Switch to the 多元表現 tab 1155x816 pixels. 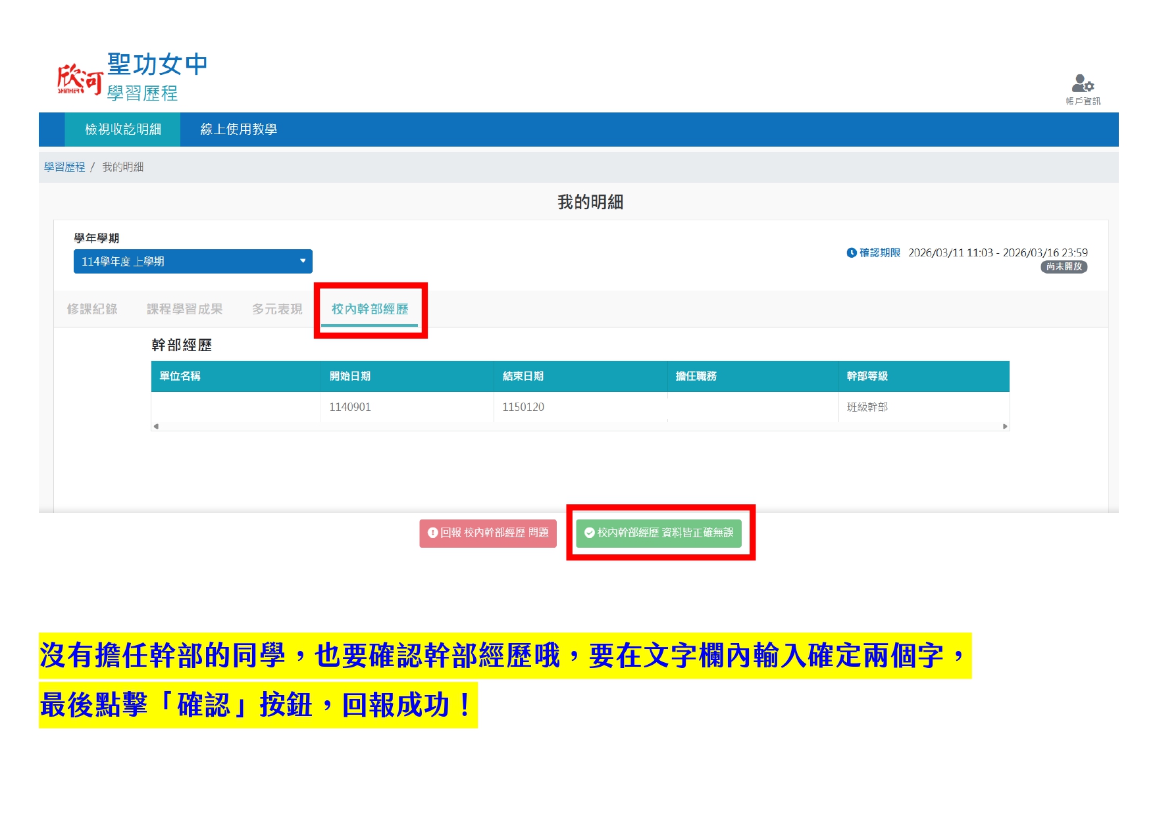(x=277, y=309)
